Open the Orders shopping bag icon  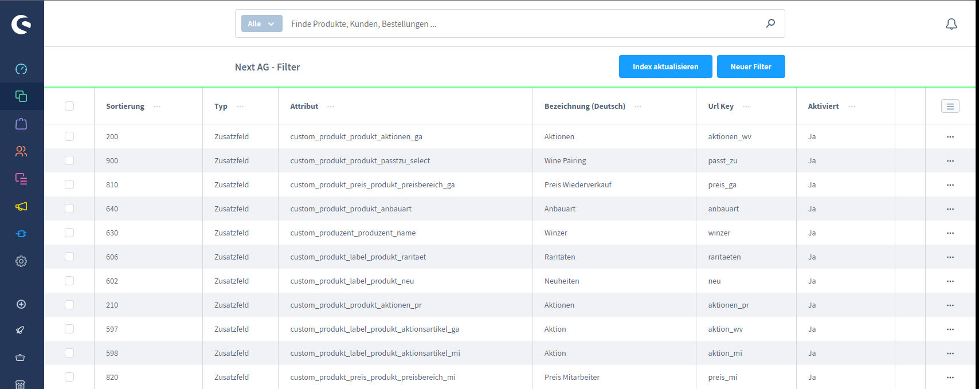21,124
